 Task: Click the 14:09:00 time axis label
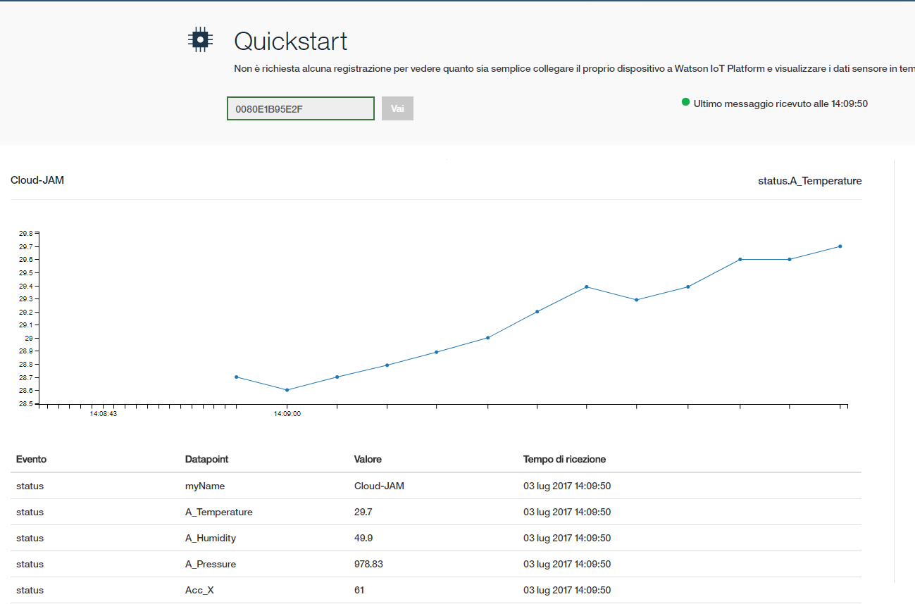287,414
